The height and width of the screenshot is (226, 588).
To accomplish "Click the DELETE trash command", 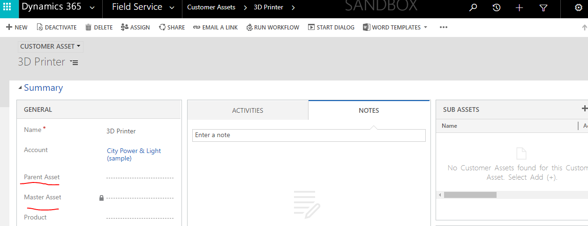I will click(99, 28).
